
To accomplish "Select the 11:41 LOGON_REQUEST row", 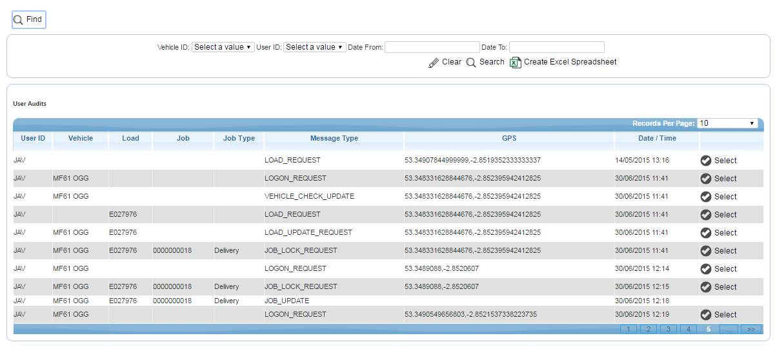I will click(718, 179).
